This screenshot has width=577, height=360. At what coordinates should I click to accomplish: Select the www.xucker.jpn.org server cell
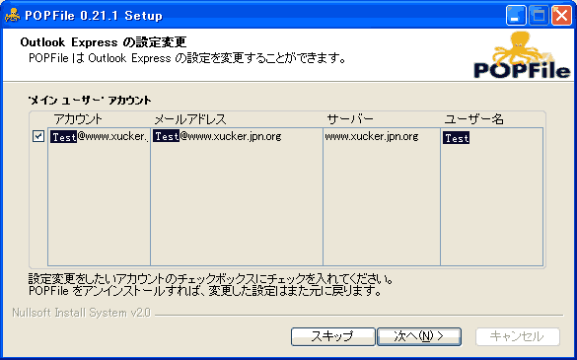point(372,136)
